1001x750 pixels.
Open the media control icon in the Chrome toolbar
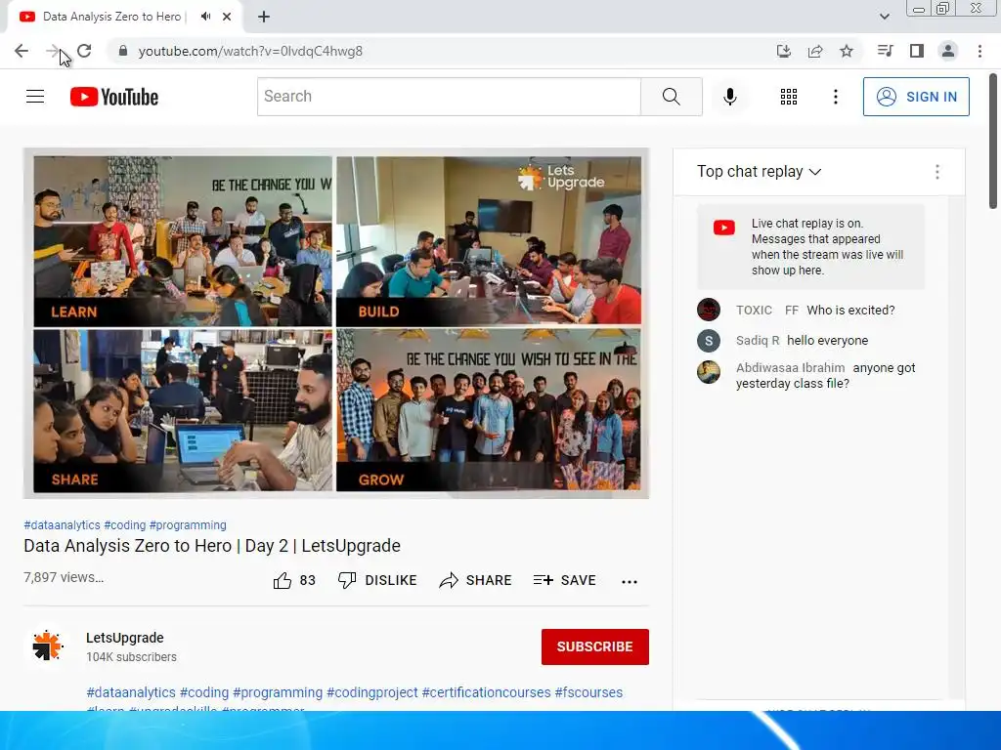click(885, 51)
